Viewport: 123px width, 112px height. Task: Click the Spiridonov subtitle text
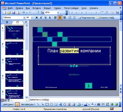click(74, 74)
